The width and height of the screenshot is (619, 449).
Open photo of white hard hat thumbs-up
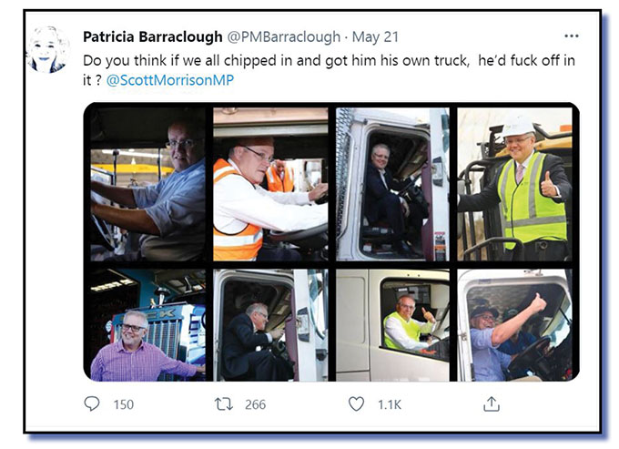[x=514, y=184]
